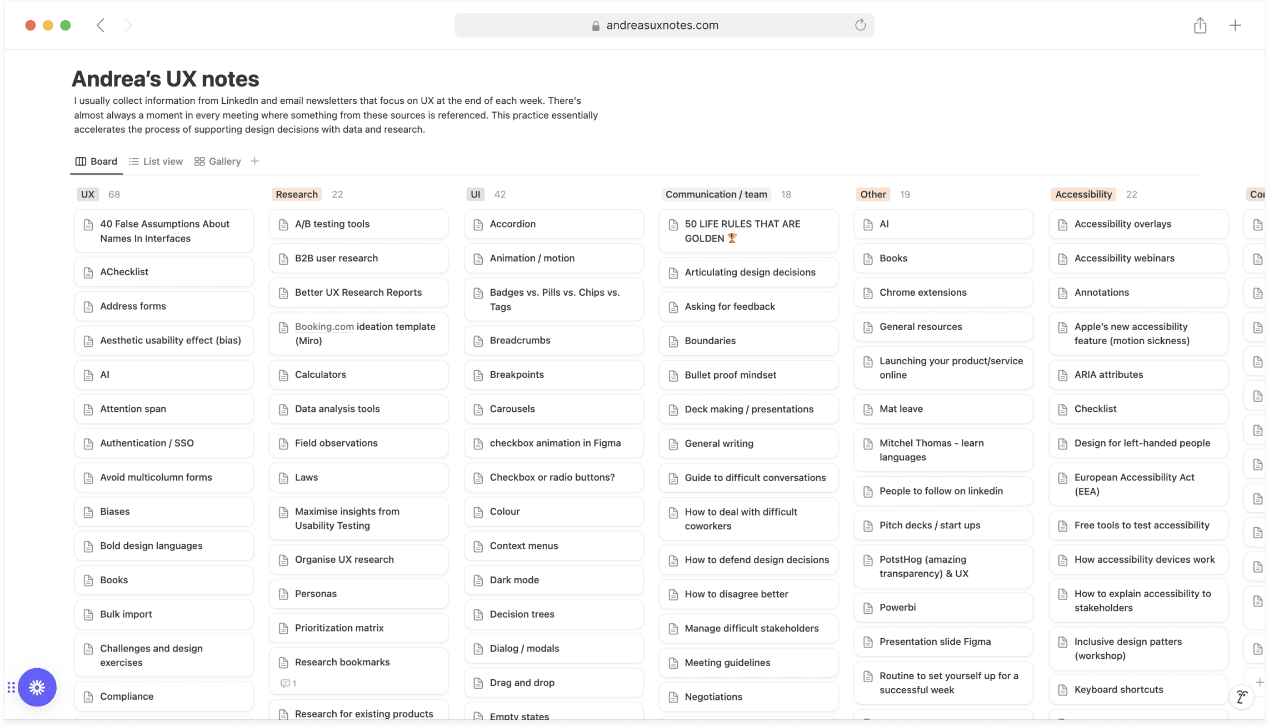The image size is (1269, 727).
Task: Switch to the List view tab
Action: point(156,161)
